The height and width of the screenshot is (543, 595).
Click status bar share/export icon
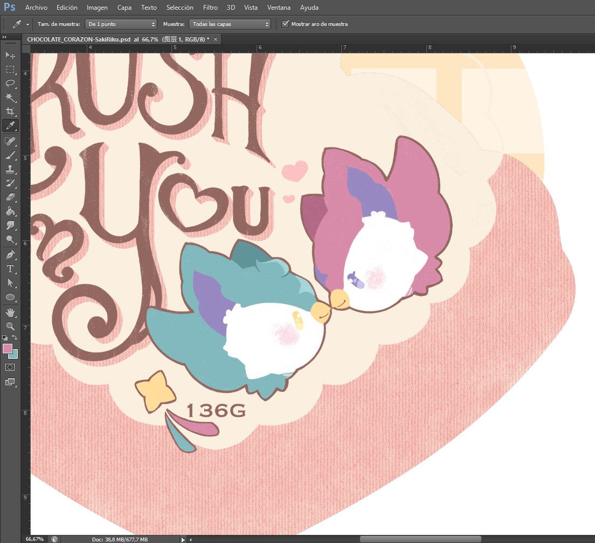54,539
